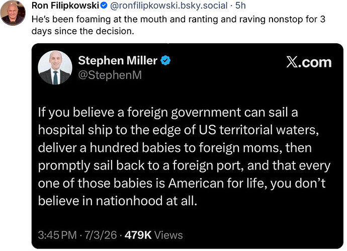Click the X.com logo in the tweet
347x251 pixels.
click(x=309, y=62)
